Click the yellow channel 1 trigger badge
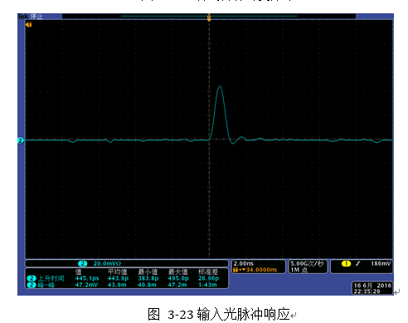Screen dimensions: 408x323 pos(346,263)
